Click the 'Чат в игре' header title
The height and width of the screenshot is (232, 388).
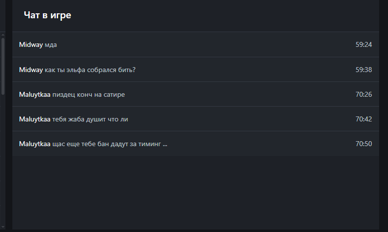pos(47,15)
